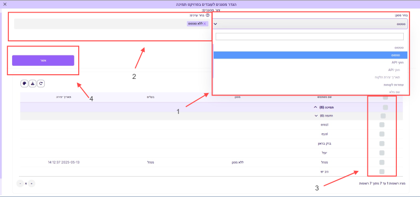The height and width of the screenshot is (197, 420).
Task: Check the box for user erezl
Action: click(x=382, y=125)
